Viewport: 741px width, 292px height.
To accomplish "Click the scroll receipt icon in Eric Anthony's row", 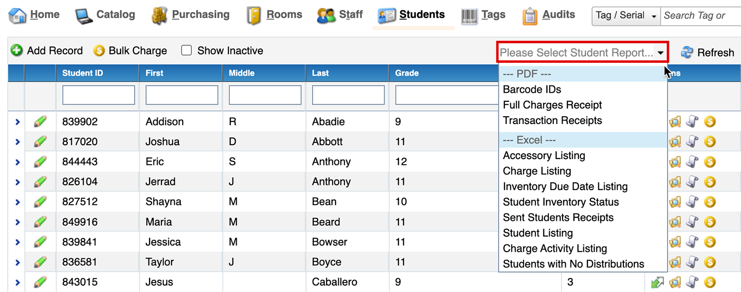I will click(693, 162).
